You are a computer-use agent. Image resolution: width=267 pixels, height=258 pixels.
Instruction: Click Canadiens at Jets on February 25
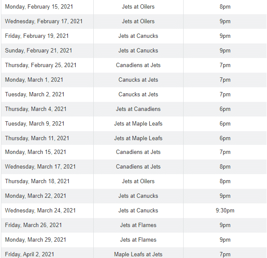click(x=138, y=65)
